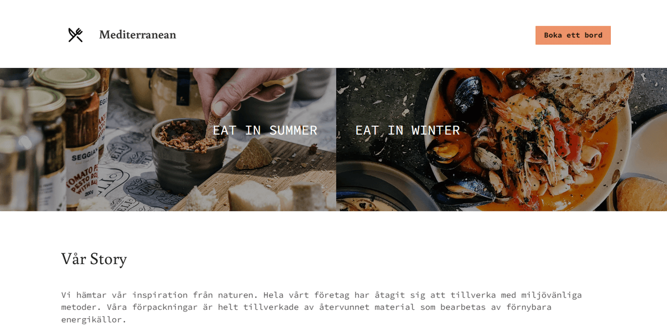Select the EAT IN SUMMER banner text
Viewport: 667px width, 327px height.
coord(265,130)
